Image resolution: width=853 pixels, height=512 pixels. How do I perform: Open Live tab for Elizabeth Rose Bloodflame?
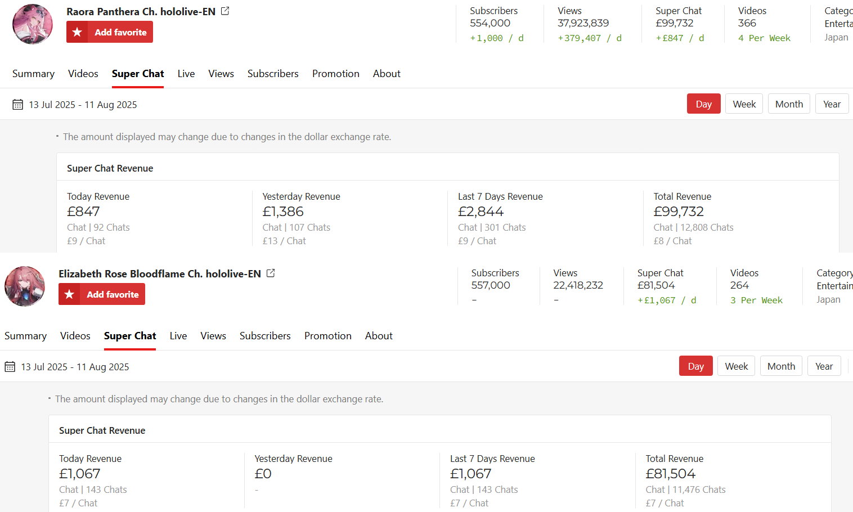point(178,336)
